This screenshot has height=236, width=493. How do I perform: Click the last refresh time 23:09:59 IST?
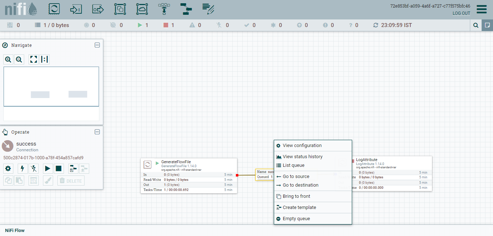click(393, 25)
